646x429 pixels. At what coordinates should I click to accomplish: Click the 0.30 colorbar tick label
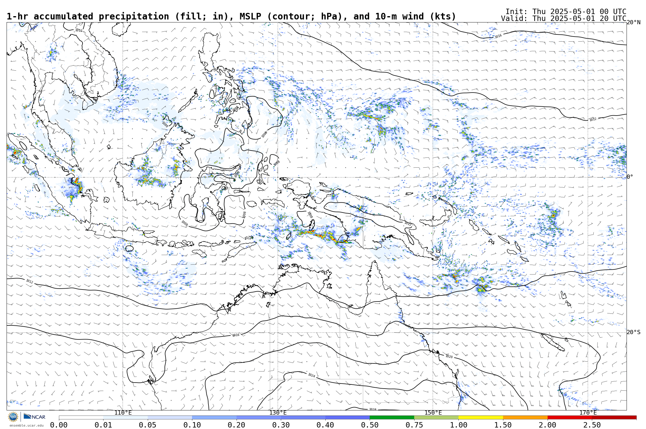click(x=281, y=425)
